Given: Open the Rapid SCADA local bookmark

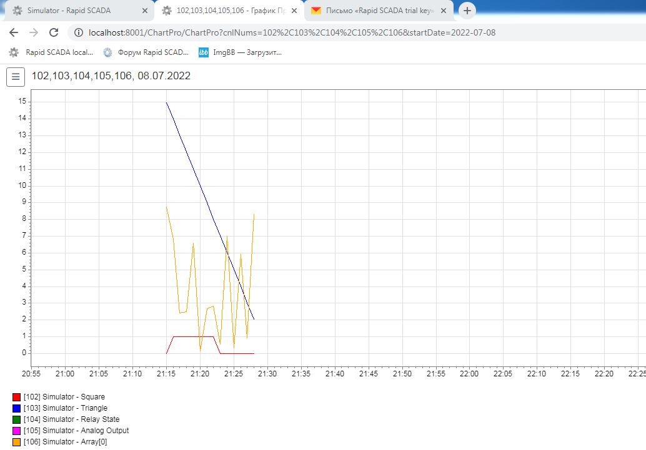Looking at the screenshot, I should click(x=51, y=52).
